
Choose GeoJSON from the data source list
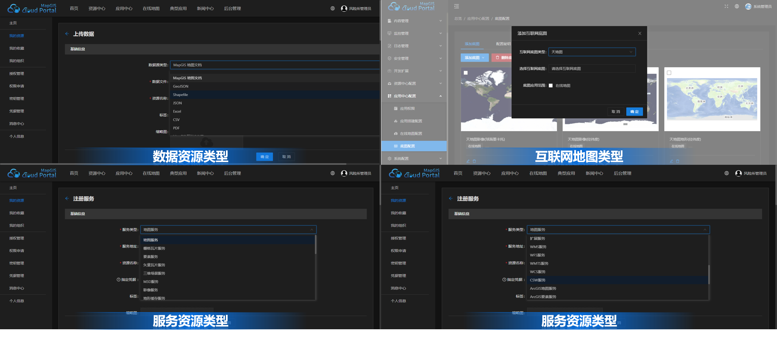pyautogui.click(x=275, y=86)
